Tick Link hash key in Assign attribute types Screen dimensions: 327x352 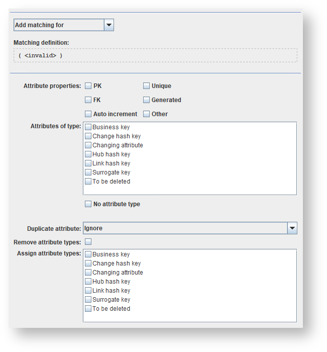pos(88,291)
